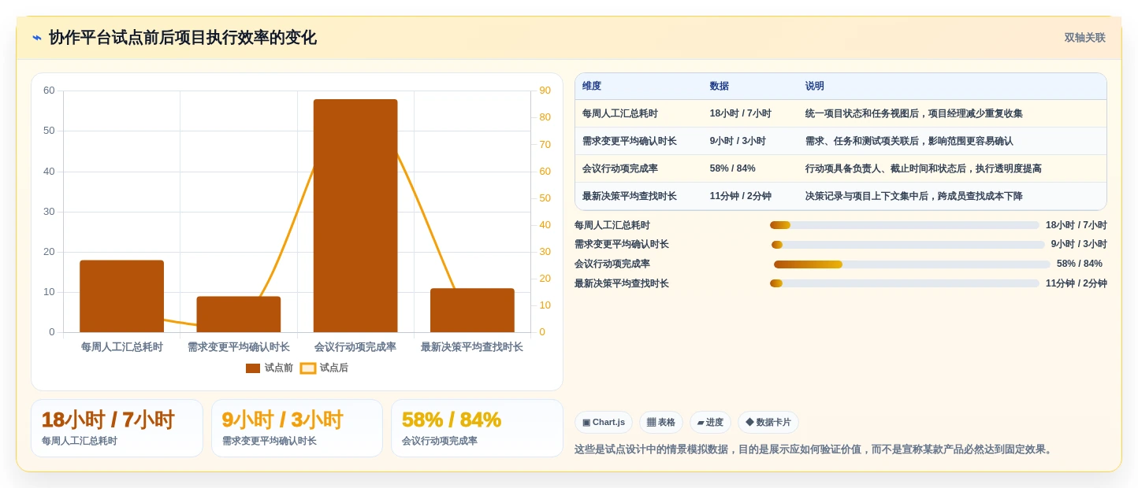Open the 18小时 / 7小时 data card
The image size is (1138, 488).
[117, 428]
